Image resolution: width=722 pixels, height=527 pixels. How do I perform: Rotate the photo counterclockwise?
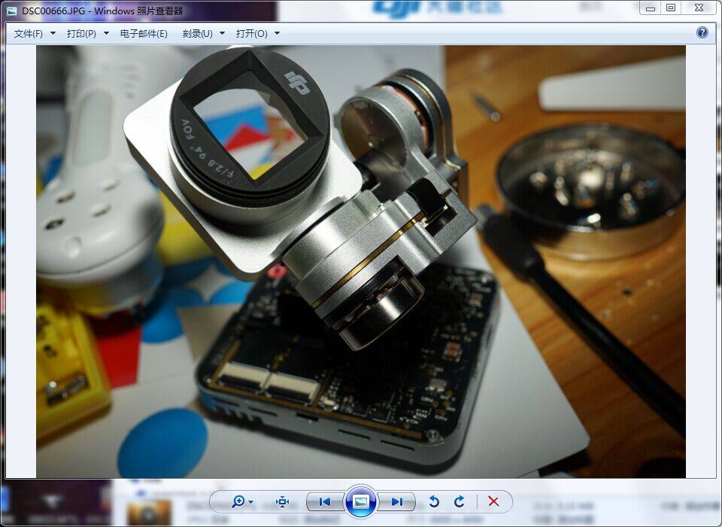[x=434, y=501]
